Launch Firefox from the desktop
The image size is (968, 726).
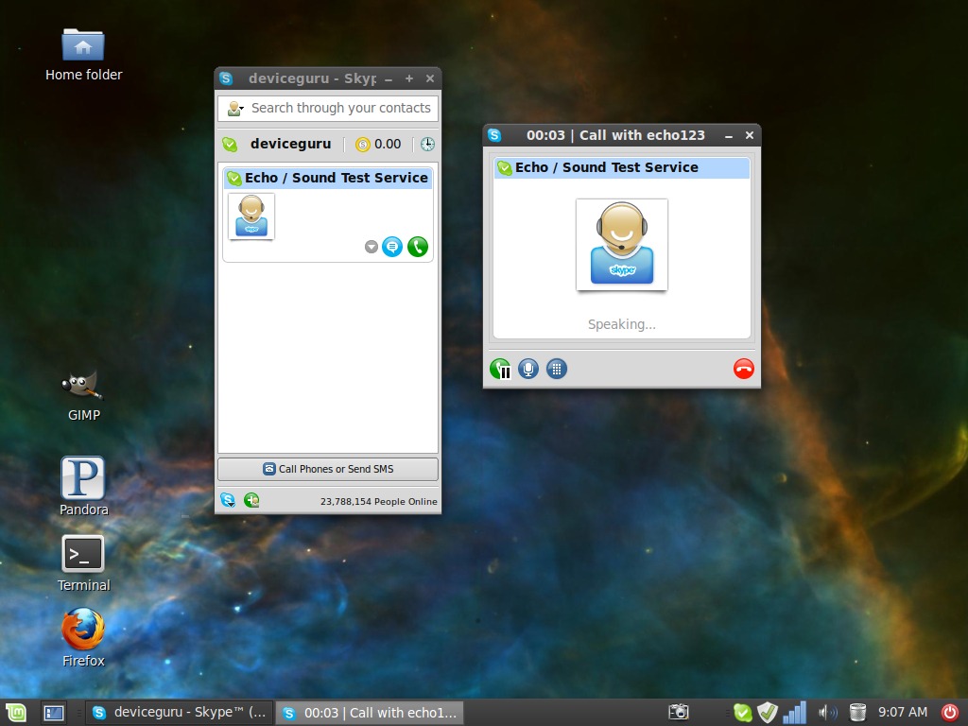point(83,638)
